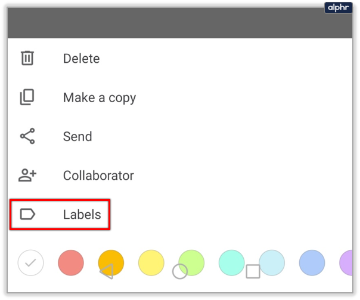Tap the Delete trash can icon
This screenshot has width=360, height=300.
(27, 59)
